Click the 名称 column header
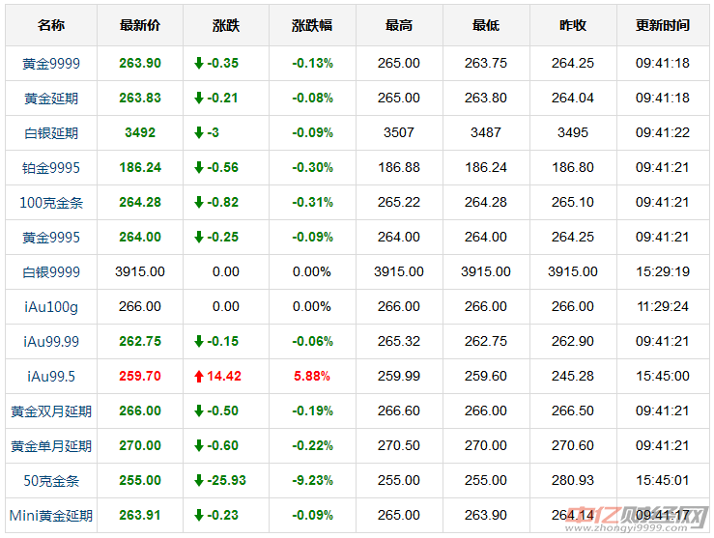The image size is (714, 538). pyautogui.click(x=51, y=26)
